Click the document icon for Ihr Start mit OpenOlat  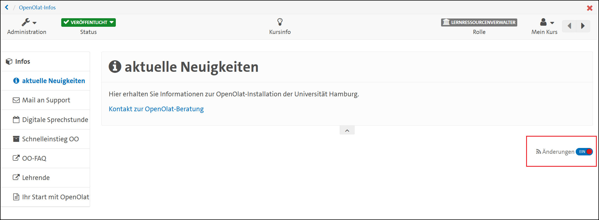click(16, 197)
